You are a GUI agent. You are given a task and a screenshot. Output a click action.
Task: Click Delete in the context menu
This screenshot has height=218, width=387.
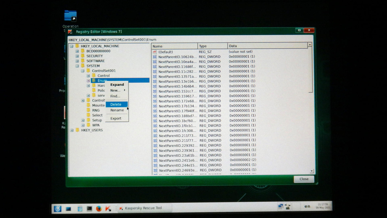click(x=117, y=104)
